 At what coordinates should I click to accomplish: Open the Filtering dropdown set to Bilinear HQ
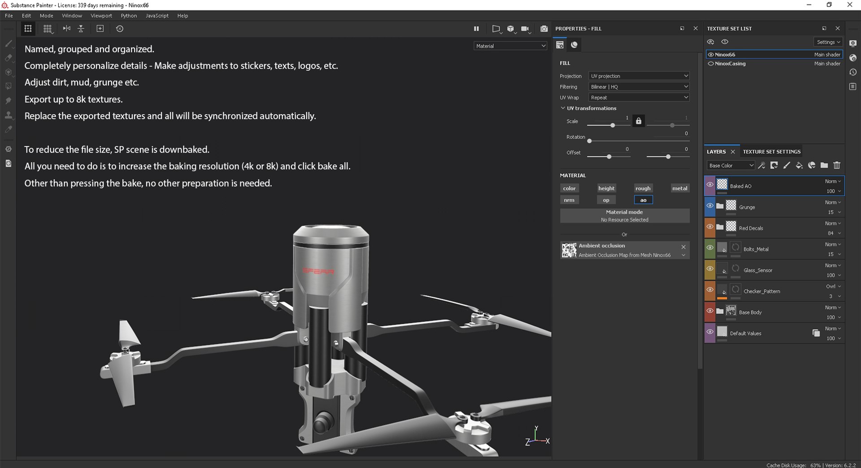(x=639, y=87)
